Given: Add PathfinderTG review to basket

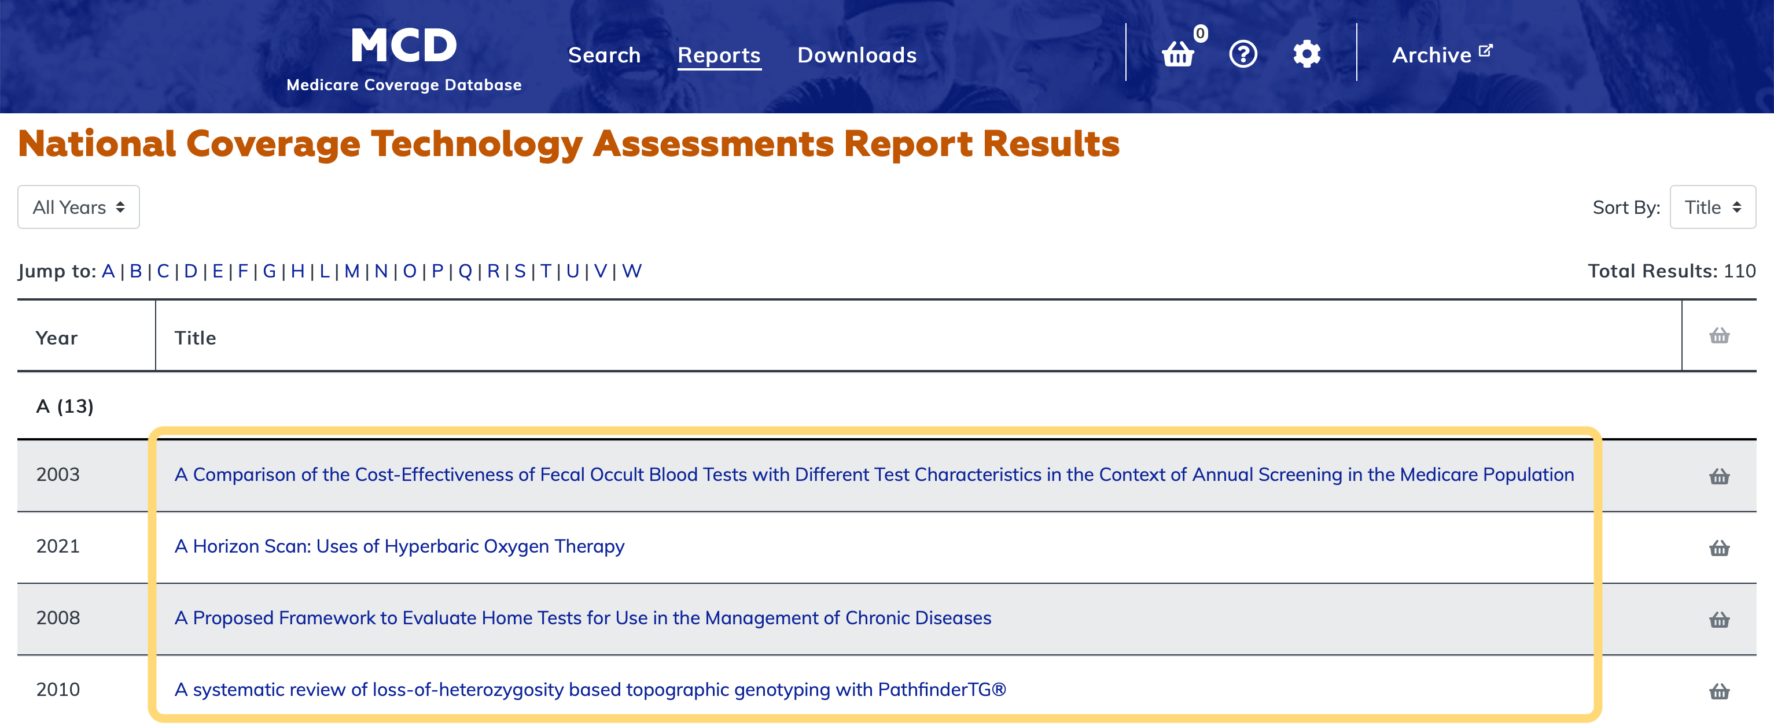Looking at the screenshot, I should [x=1719, y=691].
